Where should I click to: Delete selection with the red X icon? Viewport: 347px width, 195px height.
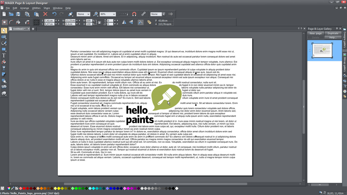click(x=45, y=14)
